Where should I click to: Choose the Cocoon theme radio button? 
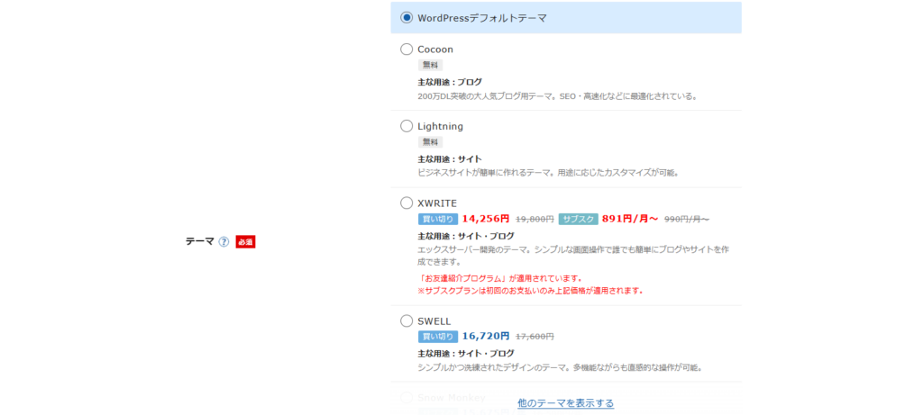click(407, 50)
